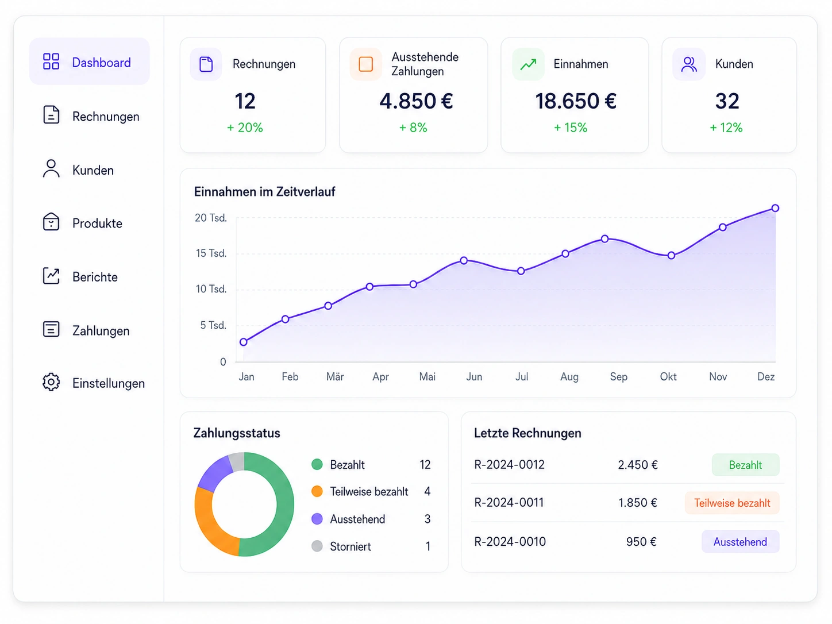Open invoice R-2024-0012
This screenshot has height=624, width=832.
click(x=509, y=464)
